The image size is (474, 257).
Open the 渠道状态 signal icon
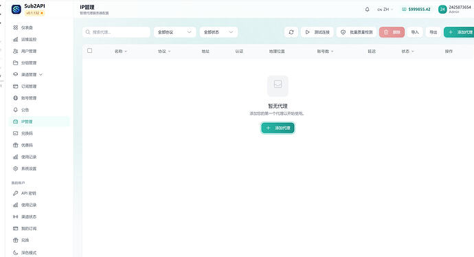tap(15, 216)
